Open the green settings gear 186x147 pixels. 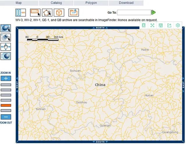pyautogui.click(x=178, y=26)
